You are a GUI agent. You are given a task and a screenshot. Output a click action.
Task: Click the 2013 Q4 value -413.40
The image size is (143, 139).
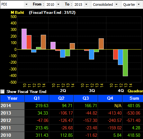115,113
